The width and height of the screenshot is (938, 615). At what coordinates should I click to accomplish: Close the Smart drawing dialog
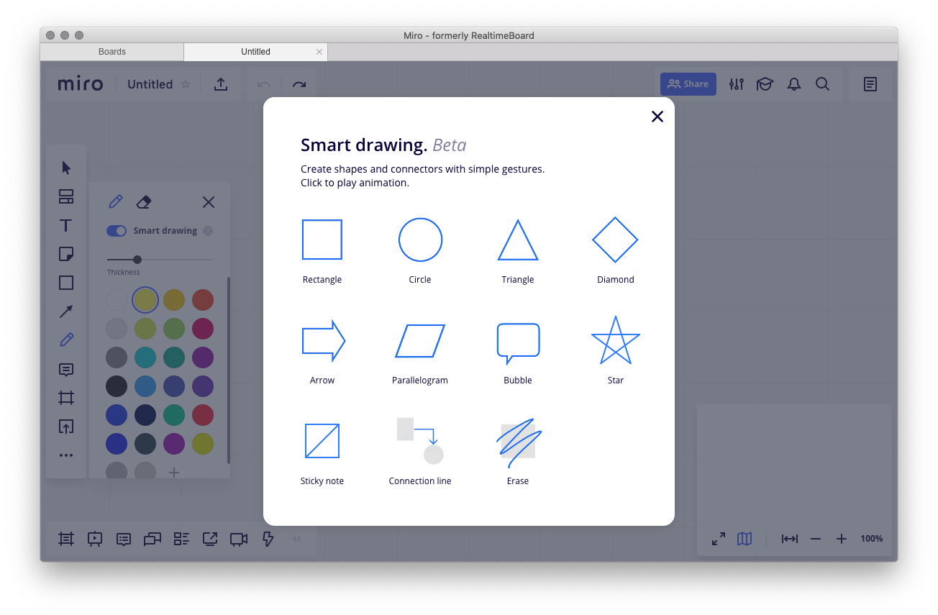click(x=657, y=117)
